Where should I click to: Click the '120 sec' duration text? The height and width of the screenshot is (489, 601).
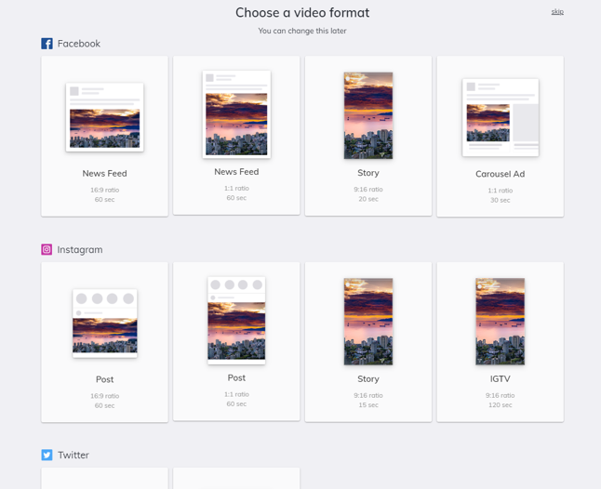tap(501, 404)
